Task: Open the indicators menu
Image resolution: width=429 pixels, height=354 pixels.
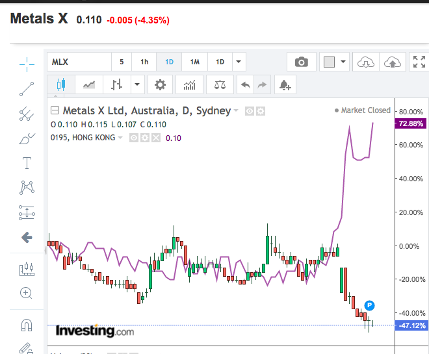Action: 189,84
